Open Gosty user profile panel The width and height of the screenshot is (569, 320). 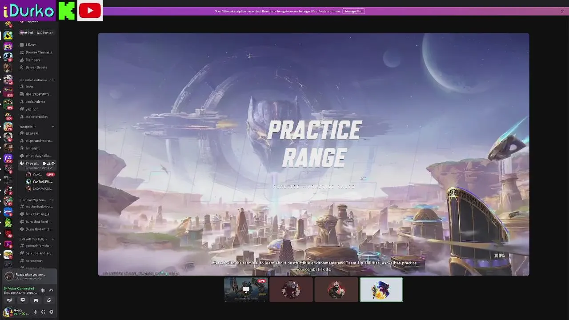17,312
